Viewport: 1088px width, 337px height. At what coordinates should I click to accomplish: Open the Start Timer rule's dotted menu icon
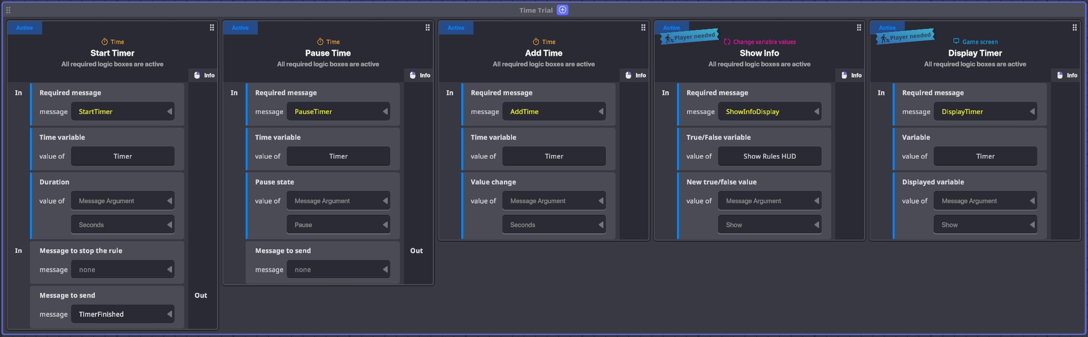[x=212, y=28]
